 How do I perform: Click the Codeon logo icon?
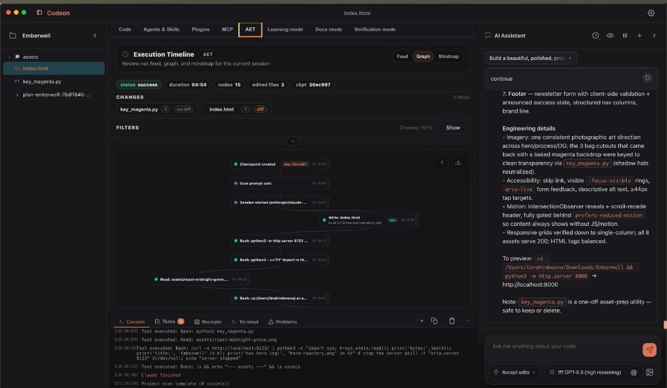(40, 13)
